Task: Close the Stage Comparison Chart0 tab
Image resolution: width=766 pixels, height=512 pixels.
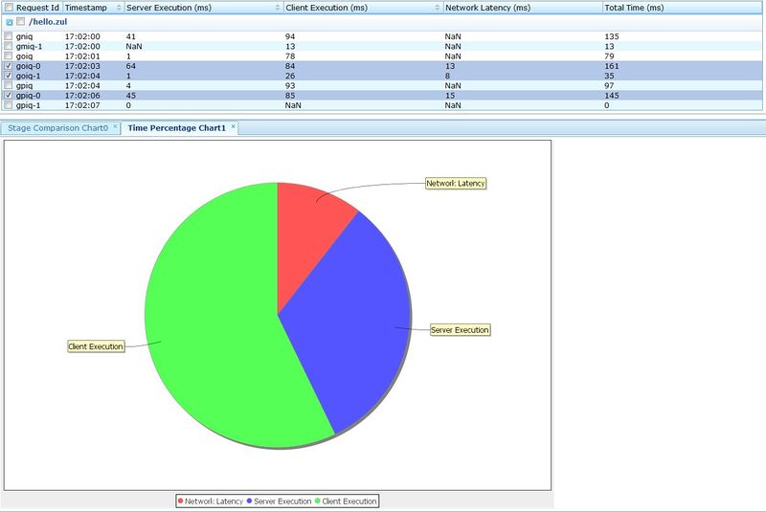Action: point(115,126)
